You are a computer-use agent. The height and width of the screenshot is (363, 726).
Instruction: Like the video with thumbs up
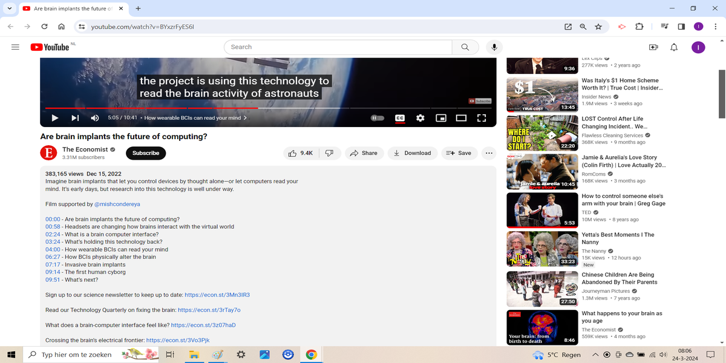point(301,153)
